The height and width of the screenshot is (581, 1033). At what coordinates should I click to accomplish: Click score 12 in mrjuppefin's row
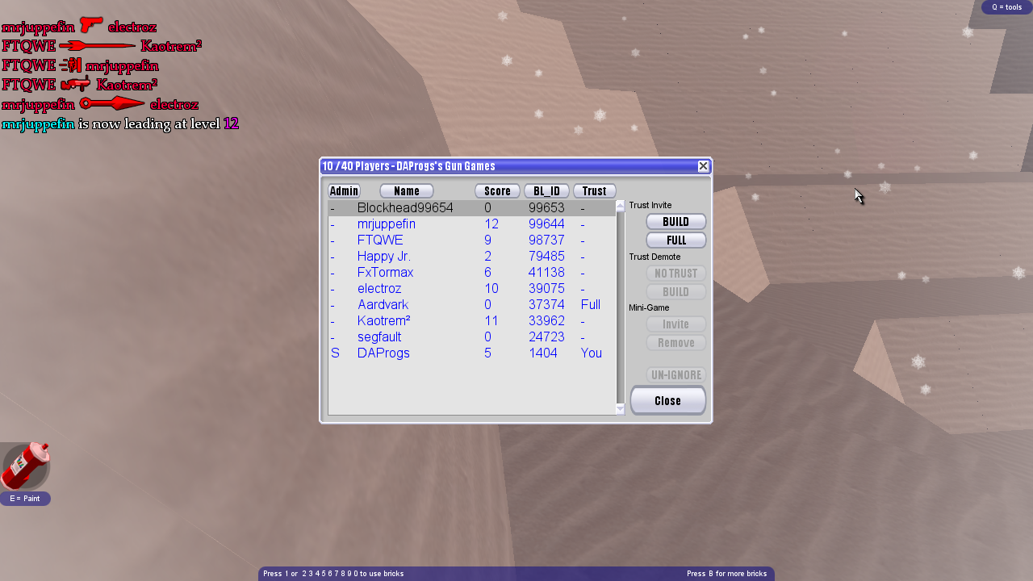(x=491, y=224)
